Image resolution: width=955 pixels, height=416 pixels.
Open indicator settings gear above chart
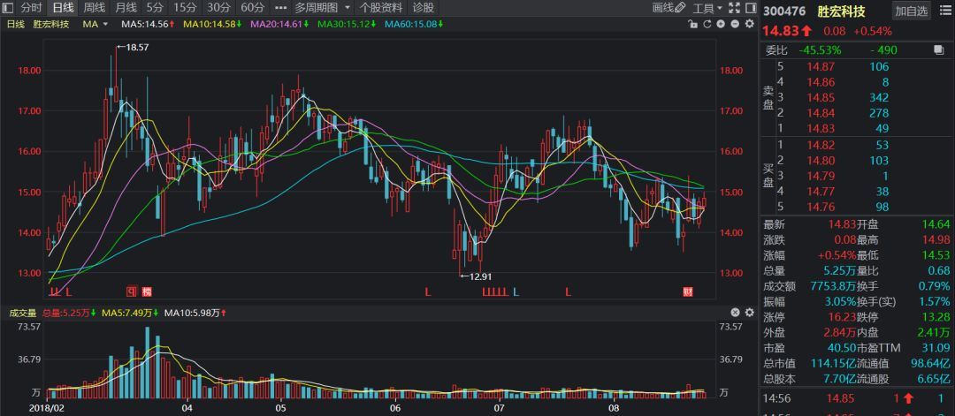(x=749, y=25)
